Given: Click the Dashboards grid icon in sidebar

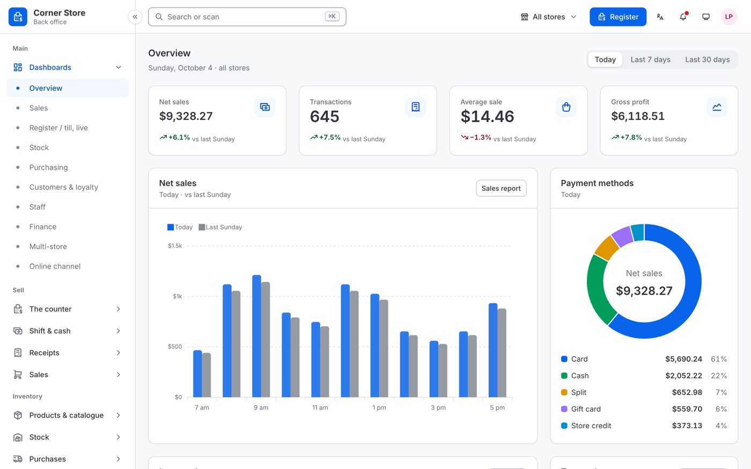Looking at the screenshot, I should click(x=18, y=68).
